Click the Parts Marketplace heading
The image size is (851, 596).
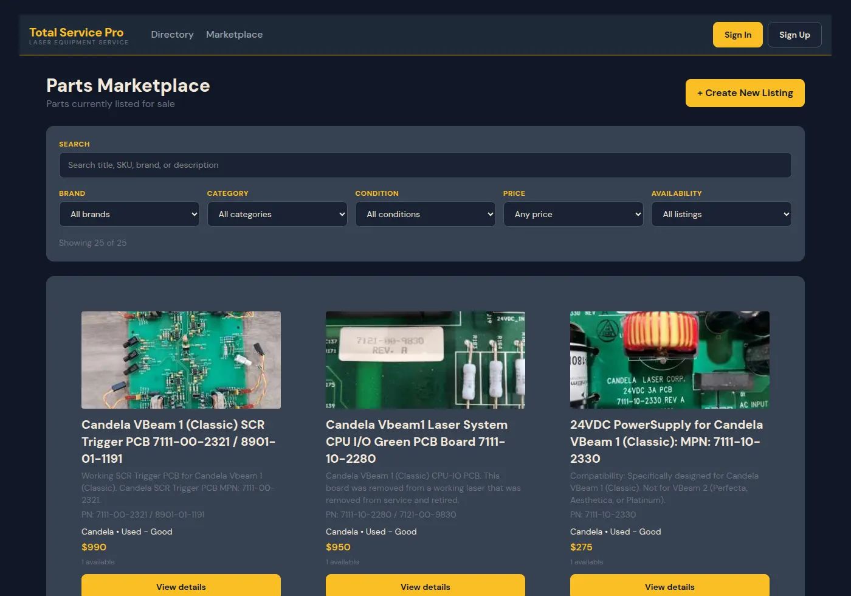click(128, 86)
